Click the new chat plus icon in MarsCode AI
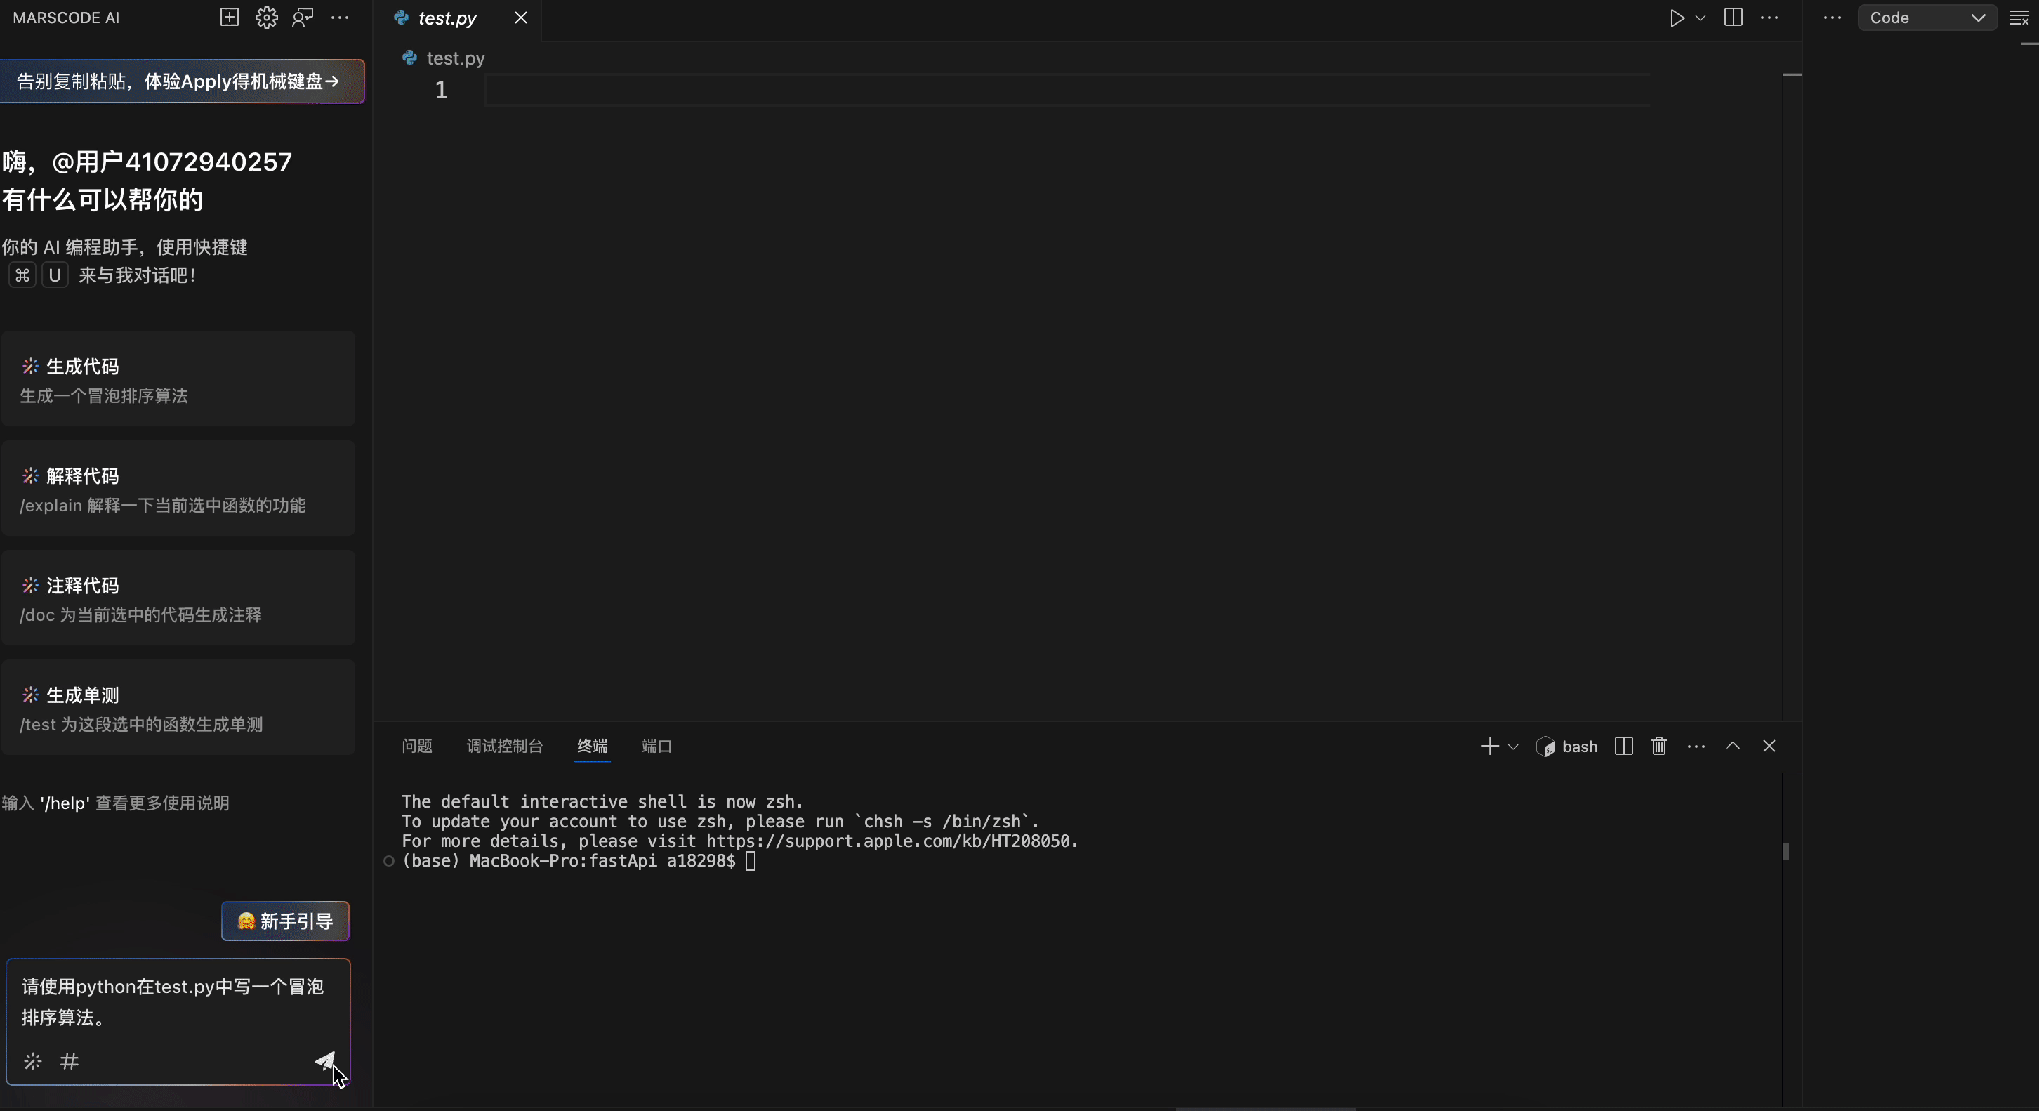Image resolution: width=2039 pixels, height=1111 pixels. pos(229,18)
